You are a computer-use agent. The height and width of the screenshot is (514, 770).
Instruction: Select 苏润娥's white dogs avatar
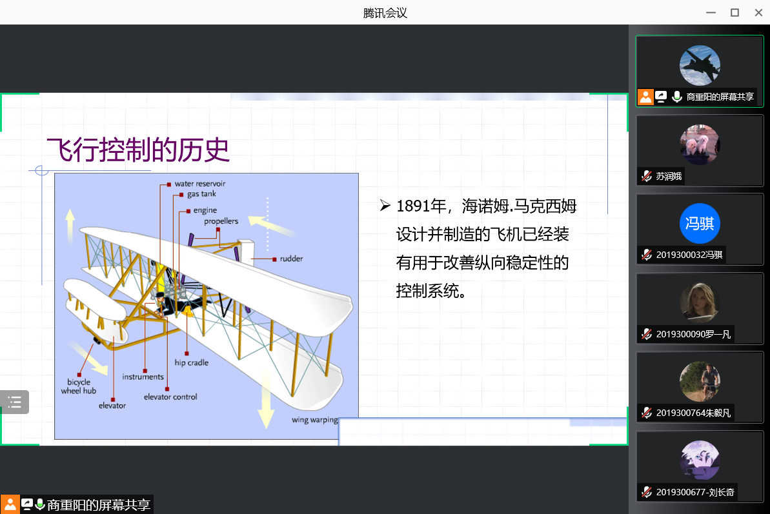coord(700,144)
